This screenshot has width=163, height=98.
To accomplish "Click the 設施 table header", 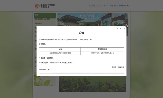I will (60, 49).
